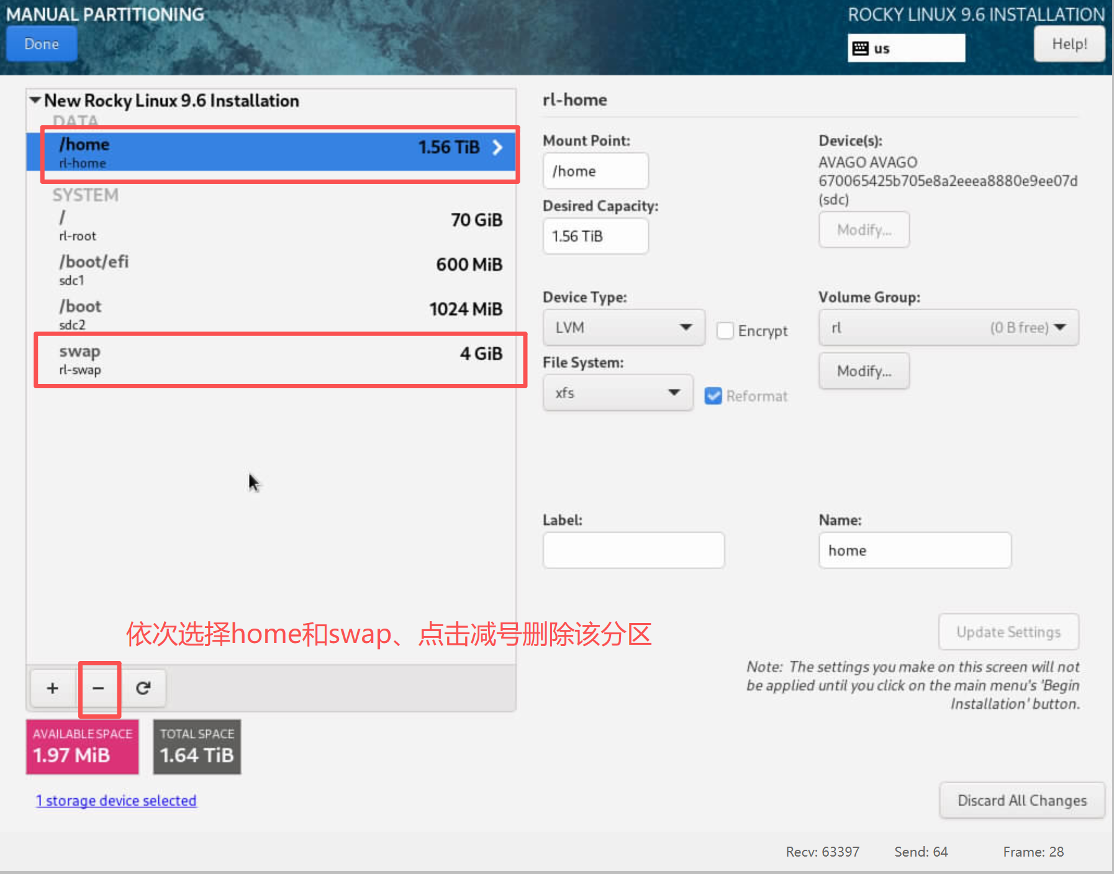Enable the Encrypt checkbox
Image resolution: width=1114 pixels, height=874 pixels.
point(725,330)
